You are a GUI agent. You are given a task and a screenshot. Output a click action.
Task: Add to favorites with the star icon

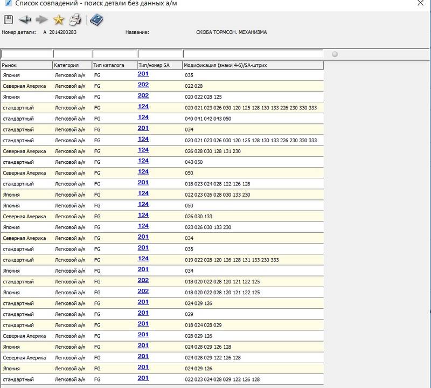tap(58, 20)
